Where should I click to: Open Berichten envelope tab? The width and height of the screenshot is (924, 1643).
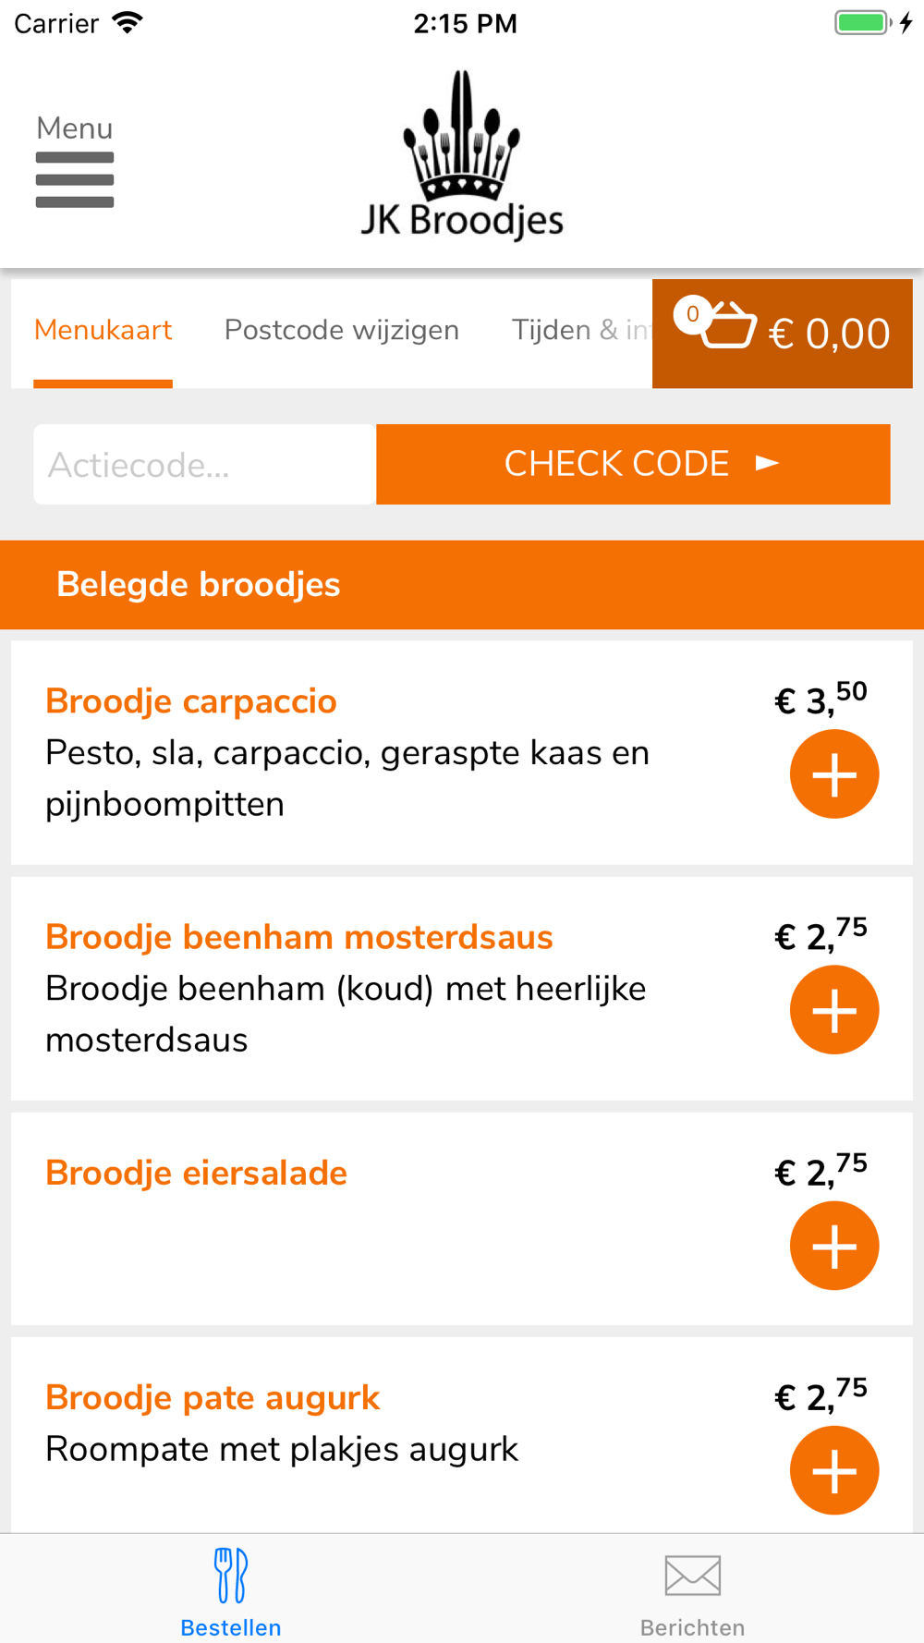(693, 1589)
